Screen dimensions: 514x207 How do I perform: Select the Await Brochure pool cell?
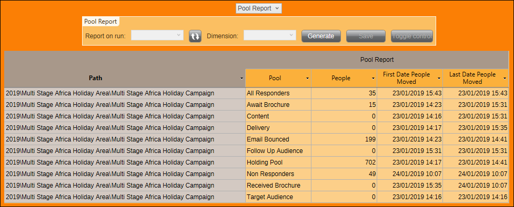[x=278, y=105]
